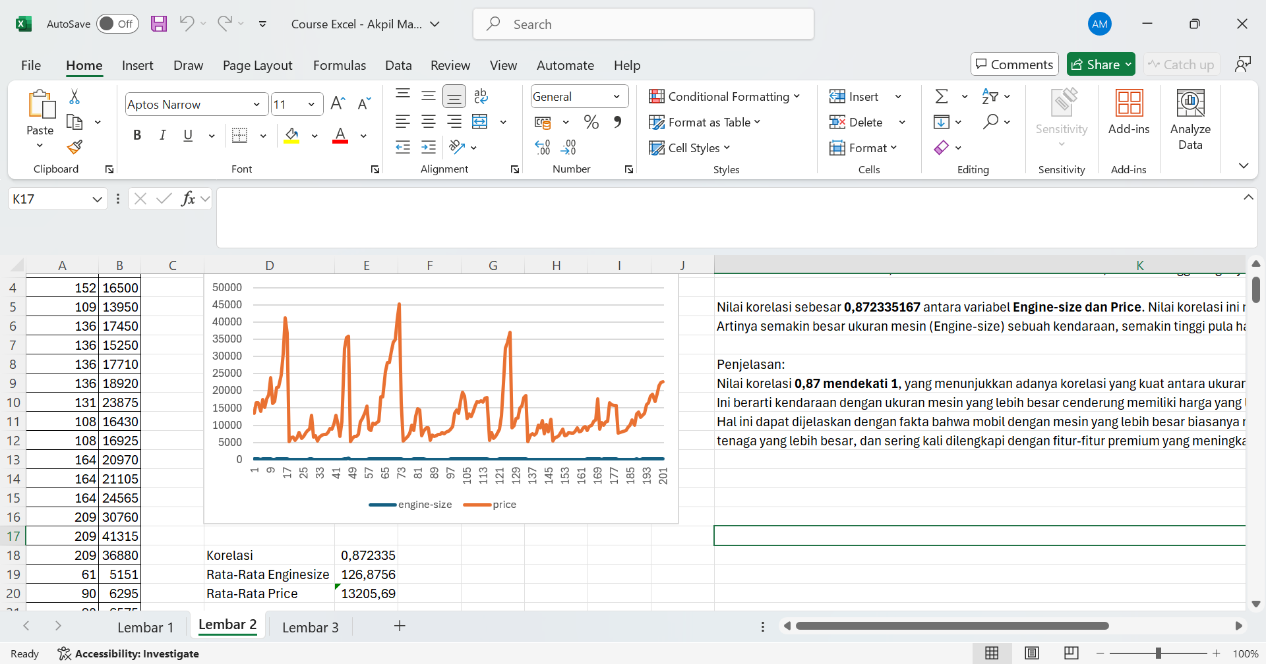Click the Orientation text angle icon

456,147
